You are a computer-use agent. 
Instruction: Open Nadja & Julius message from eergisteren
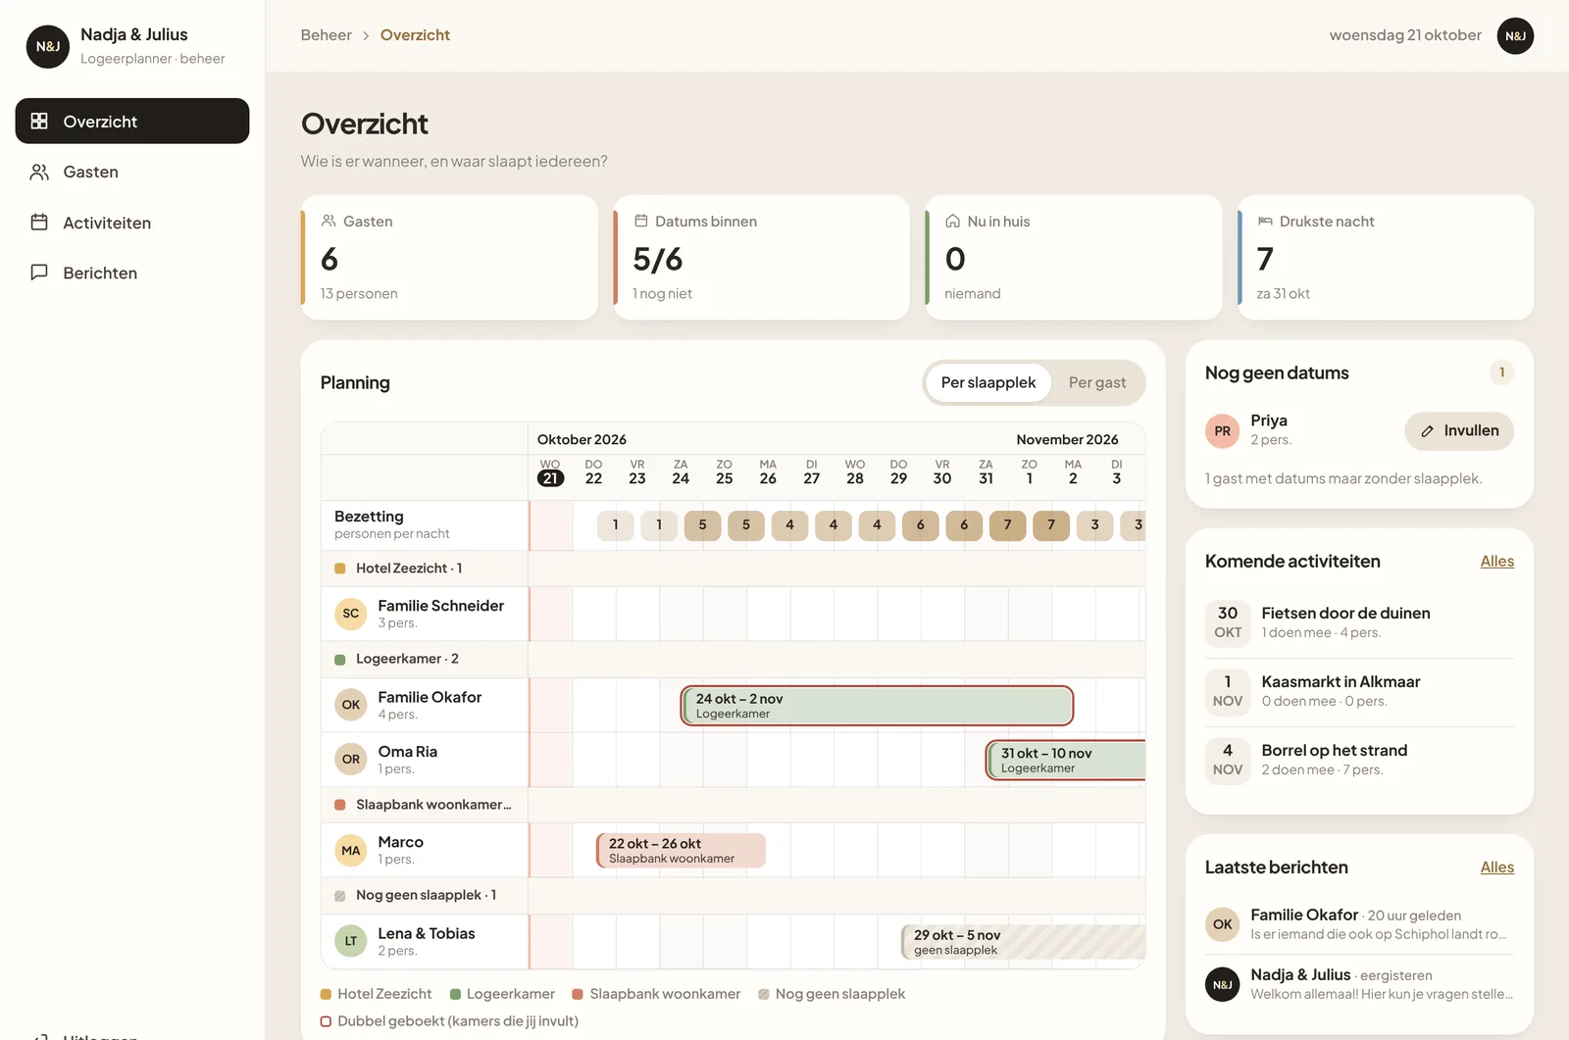[x=1359, y=983]
